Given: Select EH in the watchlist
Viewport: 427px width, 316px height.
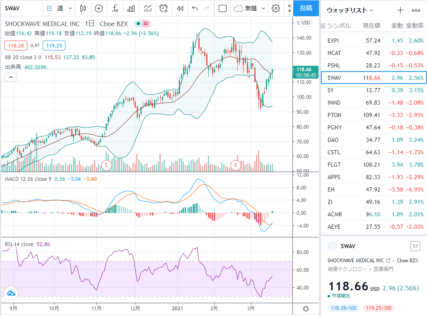Looking at the screenshot, I should click(x=374, y=189).
